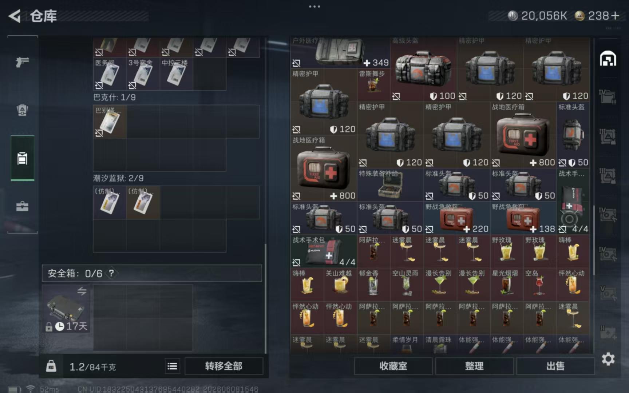Select the 柔情岁月 drink
The image size is (629, 393).
(407, 344)
